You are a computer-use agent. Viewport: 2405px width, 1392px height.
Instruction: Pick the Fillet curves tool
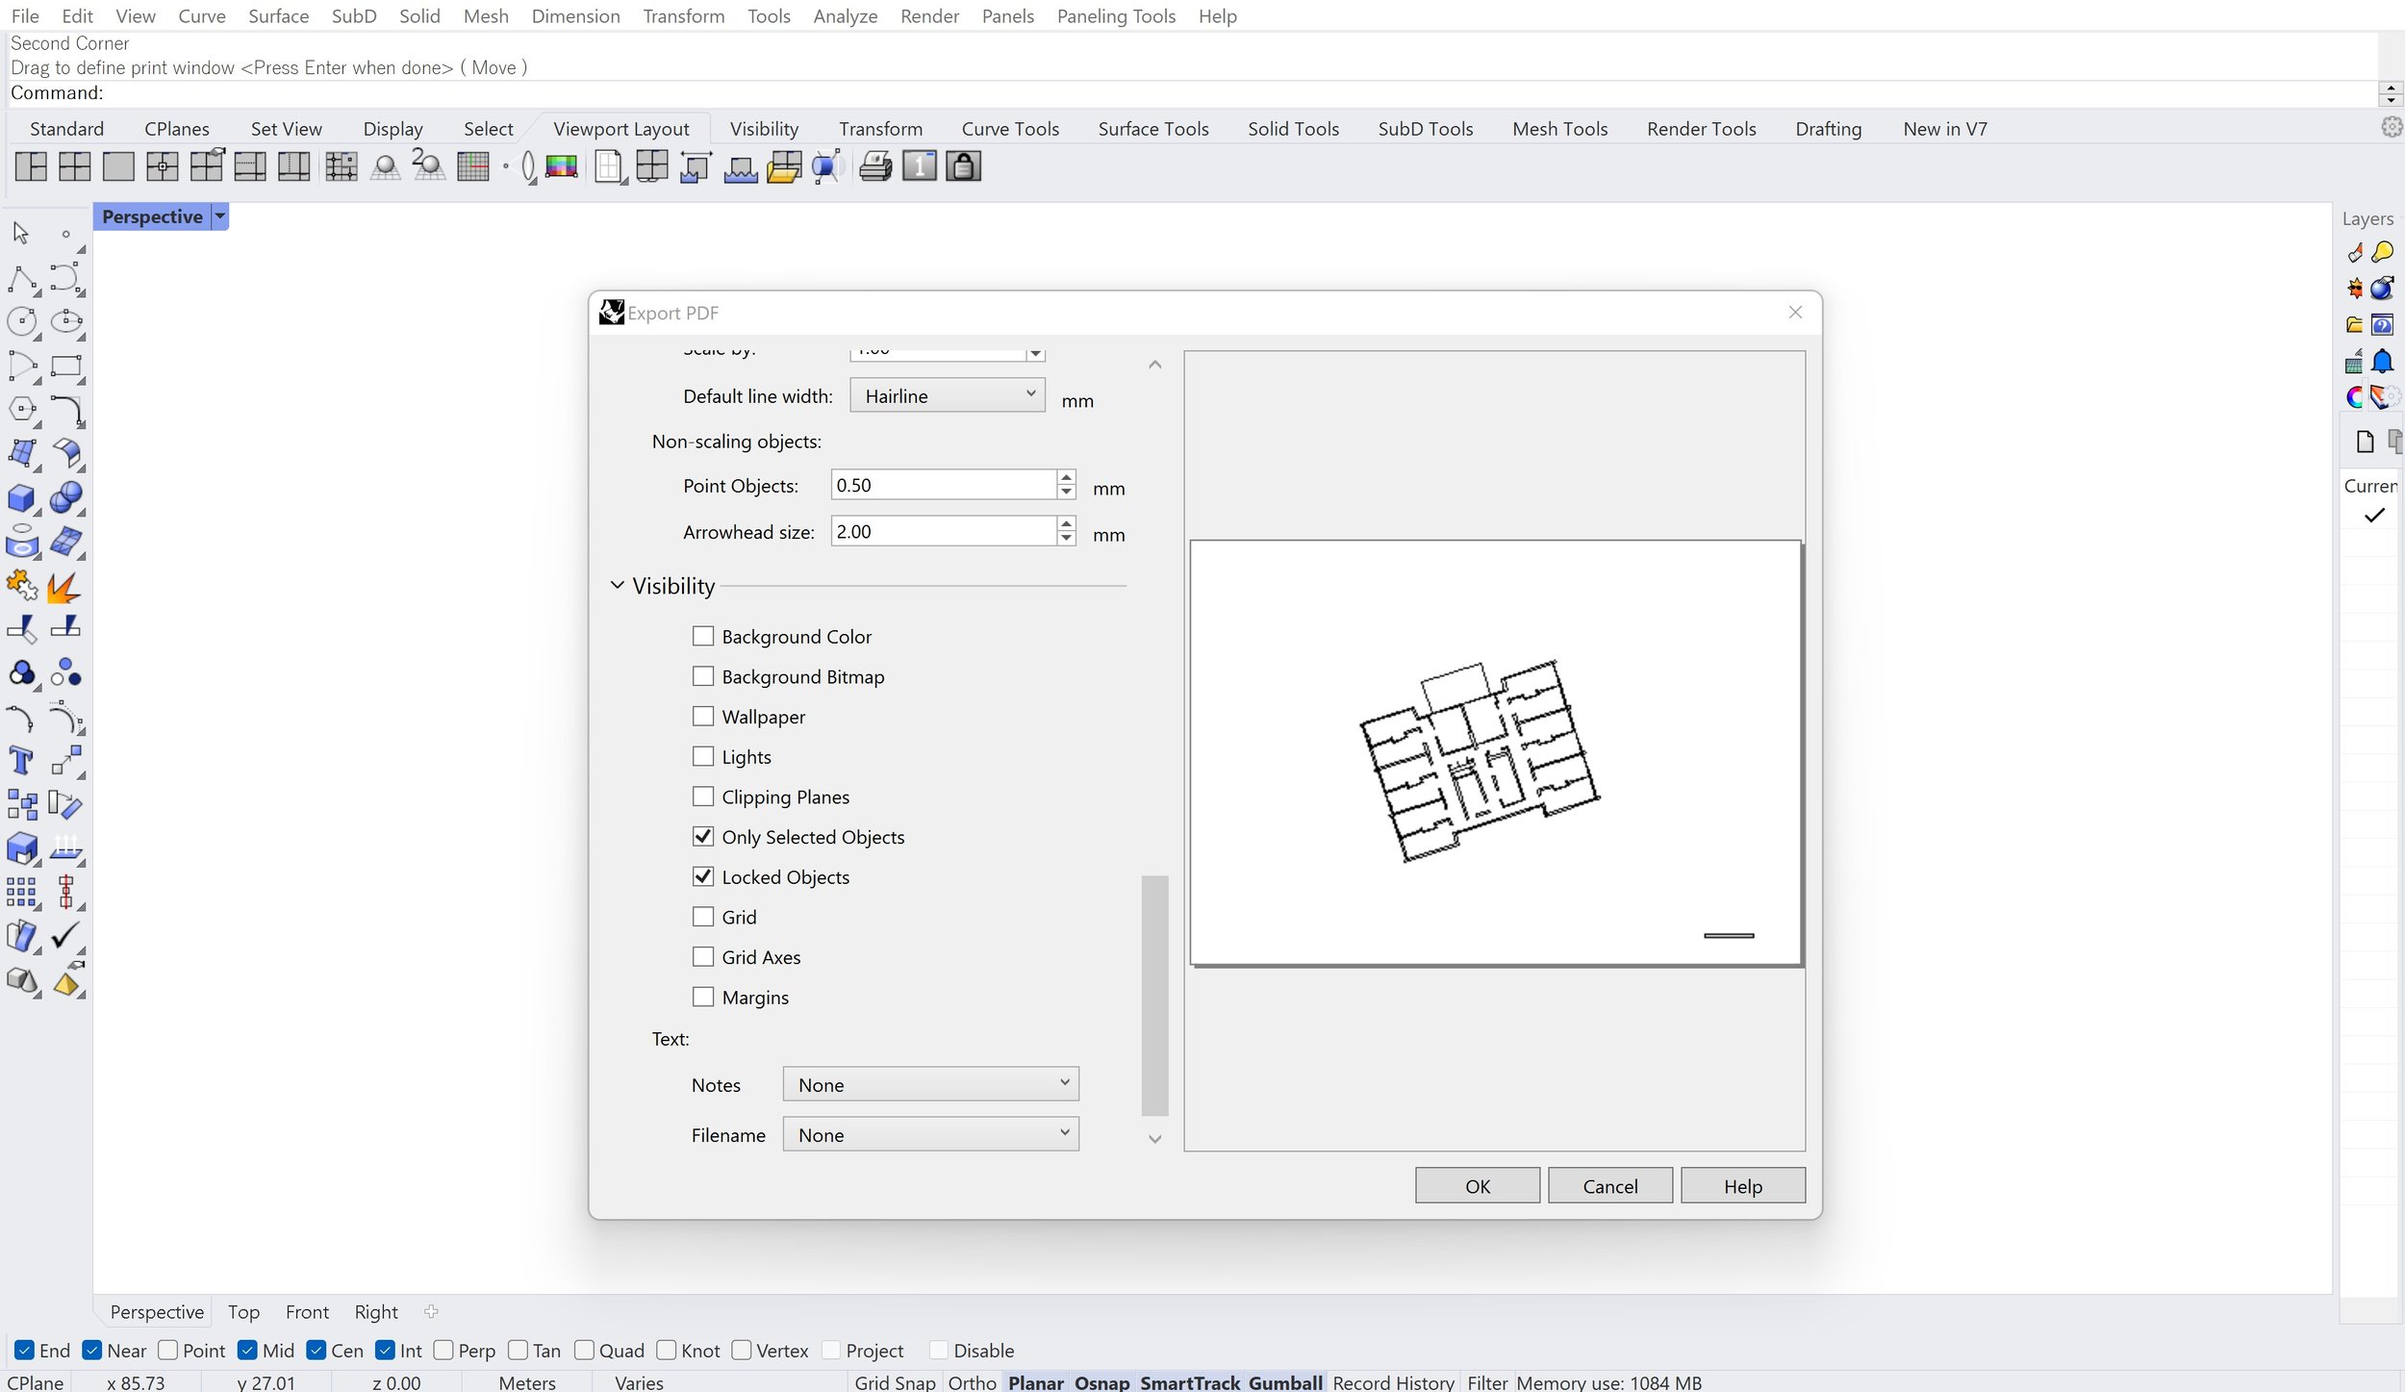65,411
